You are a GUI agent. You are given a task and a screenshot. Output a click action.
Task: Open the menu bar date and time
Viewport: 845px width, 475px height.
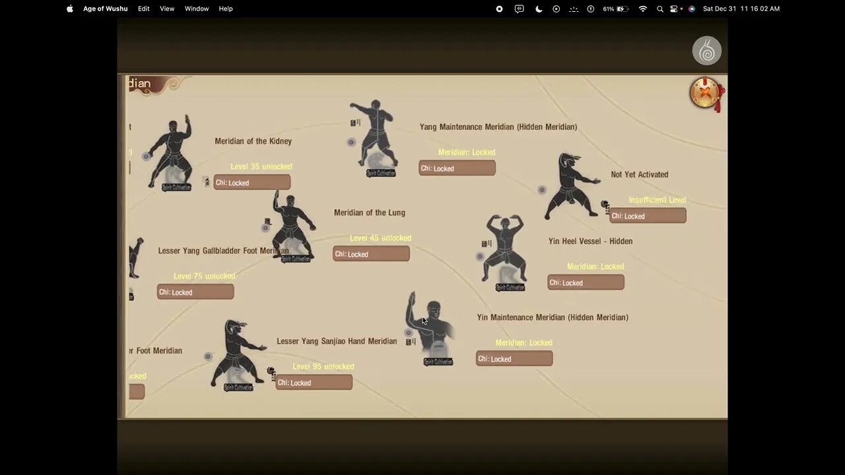click(741, 9)
